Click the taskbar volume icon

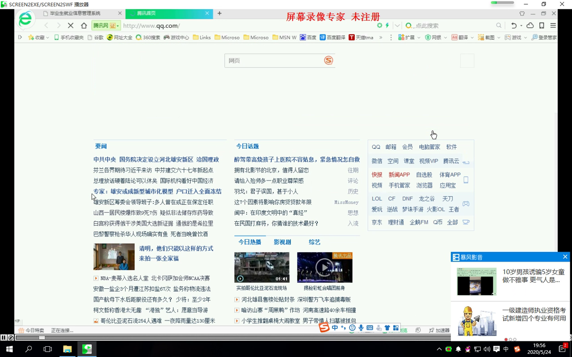tap(487, 349)
